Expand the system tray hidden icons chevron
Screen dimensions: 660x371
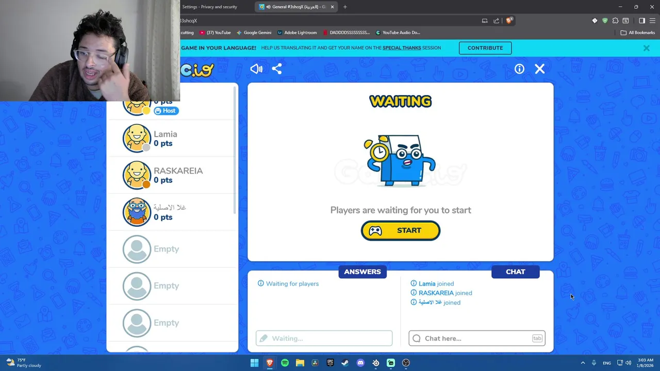point(583,363)
